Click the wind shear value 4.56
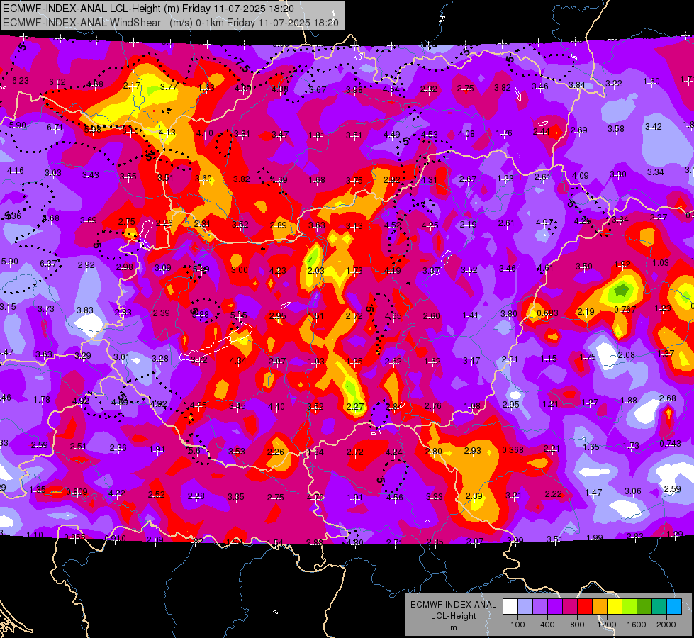The height and width of the screenshot is (638, 694). [394, 497]
